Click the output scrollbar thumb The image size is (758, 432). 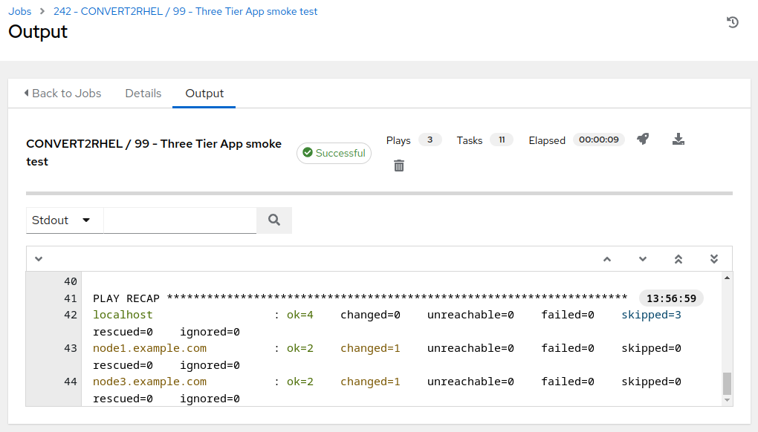pos(727,384)
